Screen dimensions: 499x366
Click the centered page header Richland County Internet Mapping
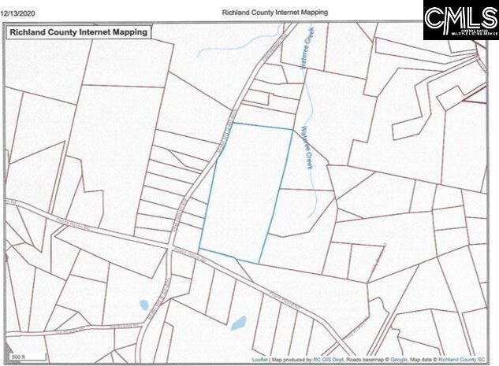(x=274, y=13)
